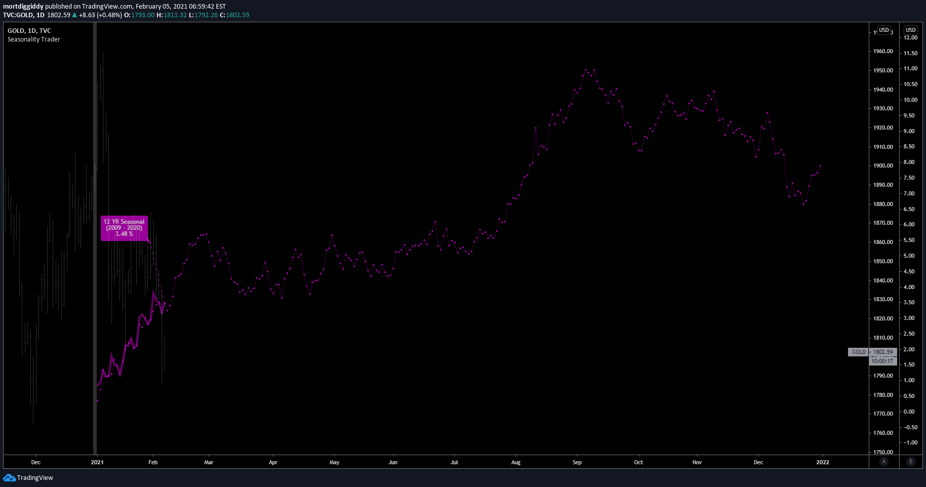Click the Jul label on time axis
926x487 pixels.
(x=454, y=462)
